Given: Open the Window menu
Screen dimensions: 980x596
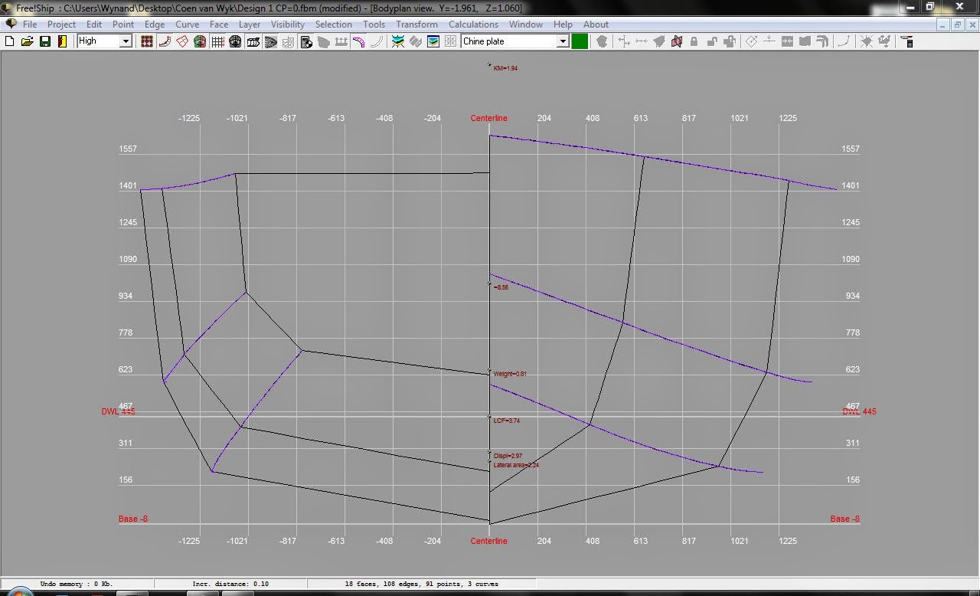Looking at the screenshot, I should click(526, 25).
